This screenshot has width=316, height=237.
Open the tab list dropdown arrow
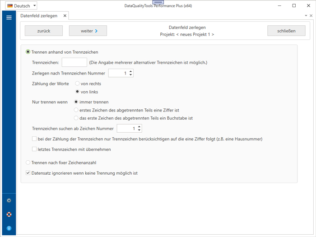[306, 16]
